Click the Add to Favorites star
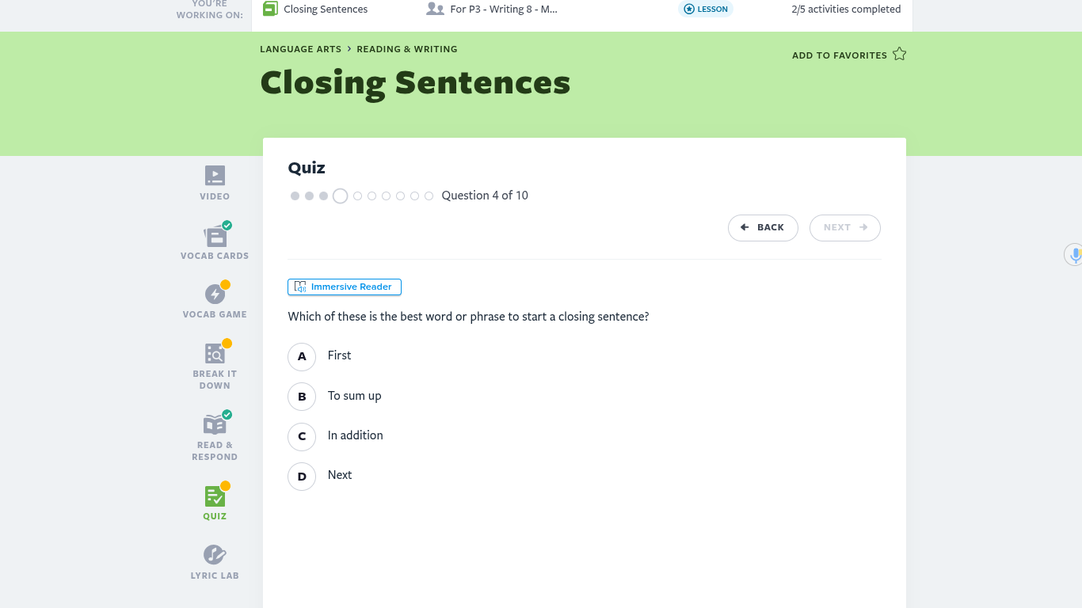This screenshot has width=1082, height=608. pos(899,55)
